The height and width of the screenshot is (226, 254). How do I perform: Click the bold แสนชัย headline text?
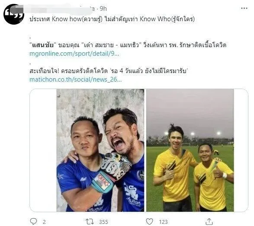pos(43,45)
